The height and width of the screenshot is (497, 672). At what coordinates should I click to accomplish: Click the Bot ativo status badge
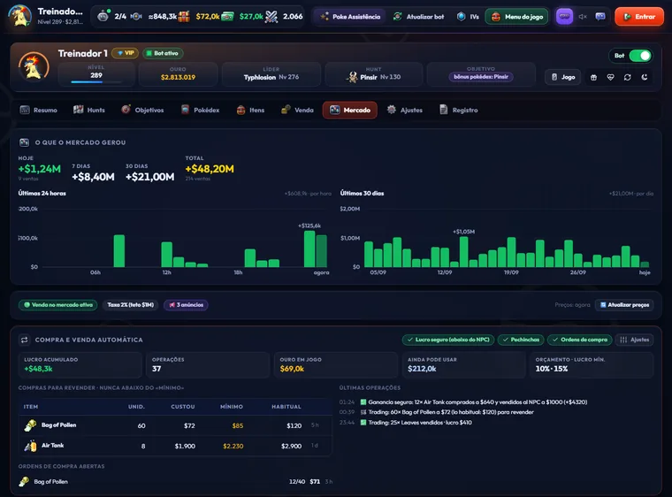(x=163, y=53)
